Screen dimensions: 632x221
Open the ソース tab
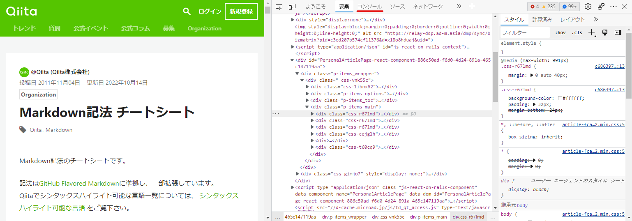(x=397, y=7)
